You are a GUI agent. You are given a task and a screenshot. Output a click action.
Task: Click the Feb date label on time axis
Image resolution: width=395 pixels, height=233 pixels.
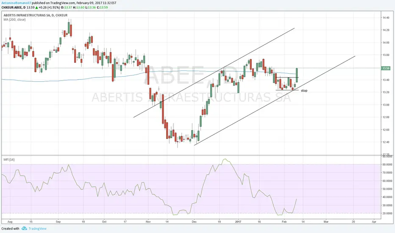[284, 222]
